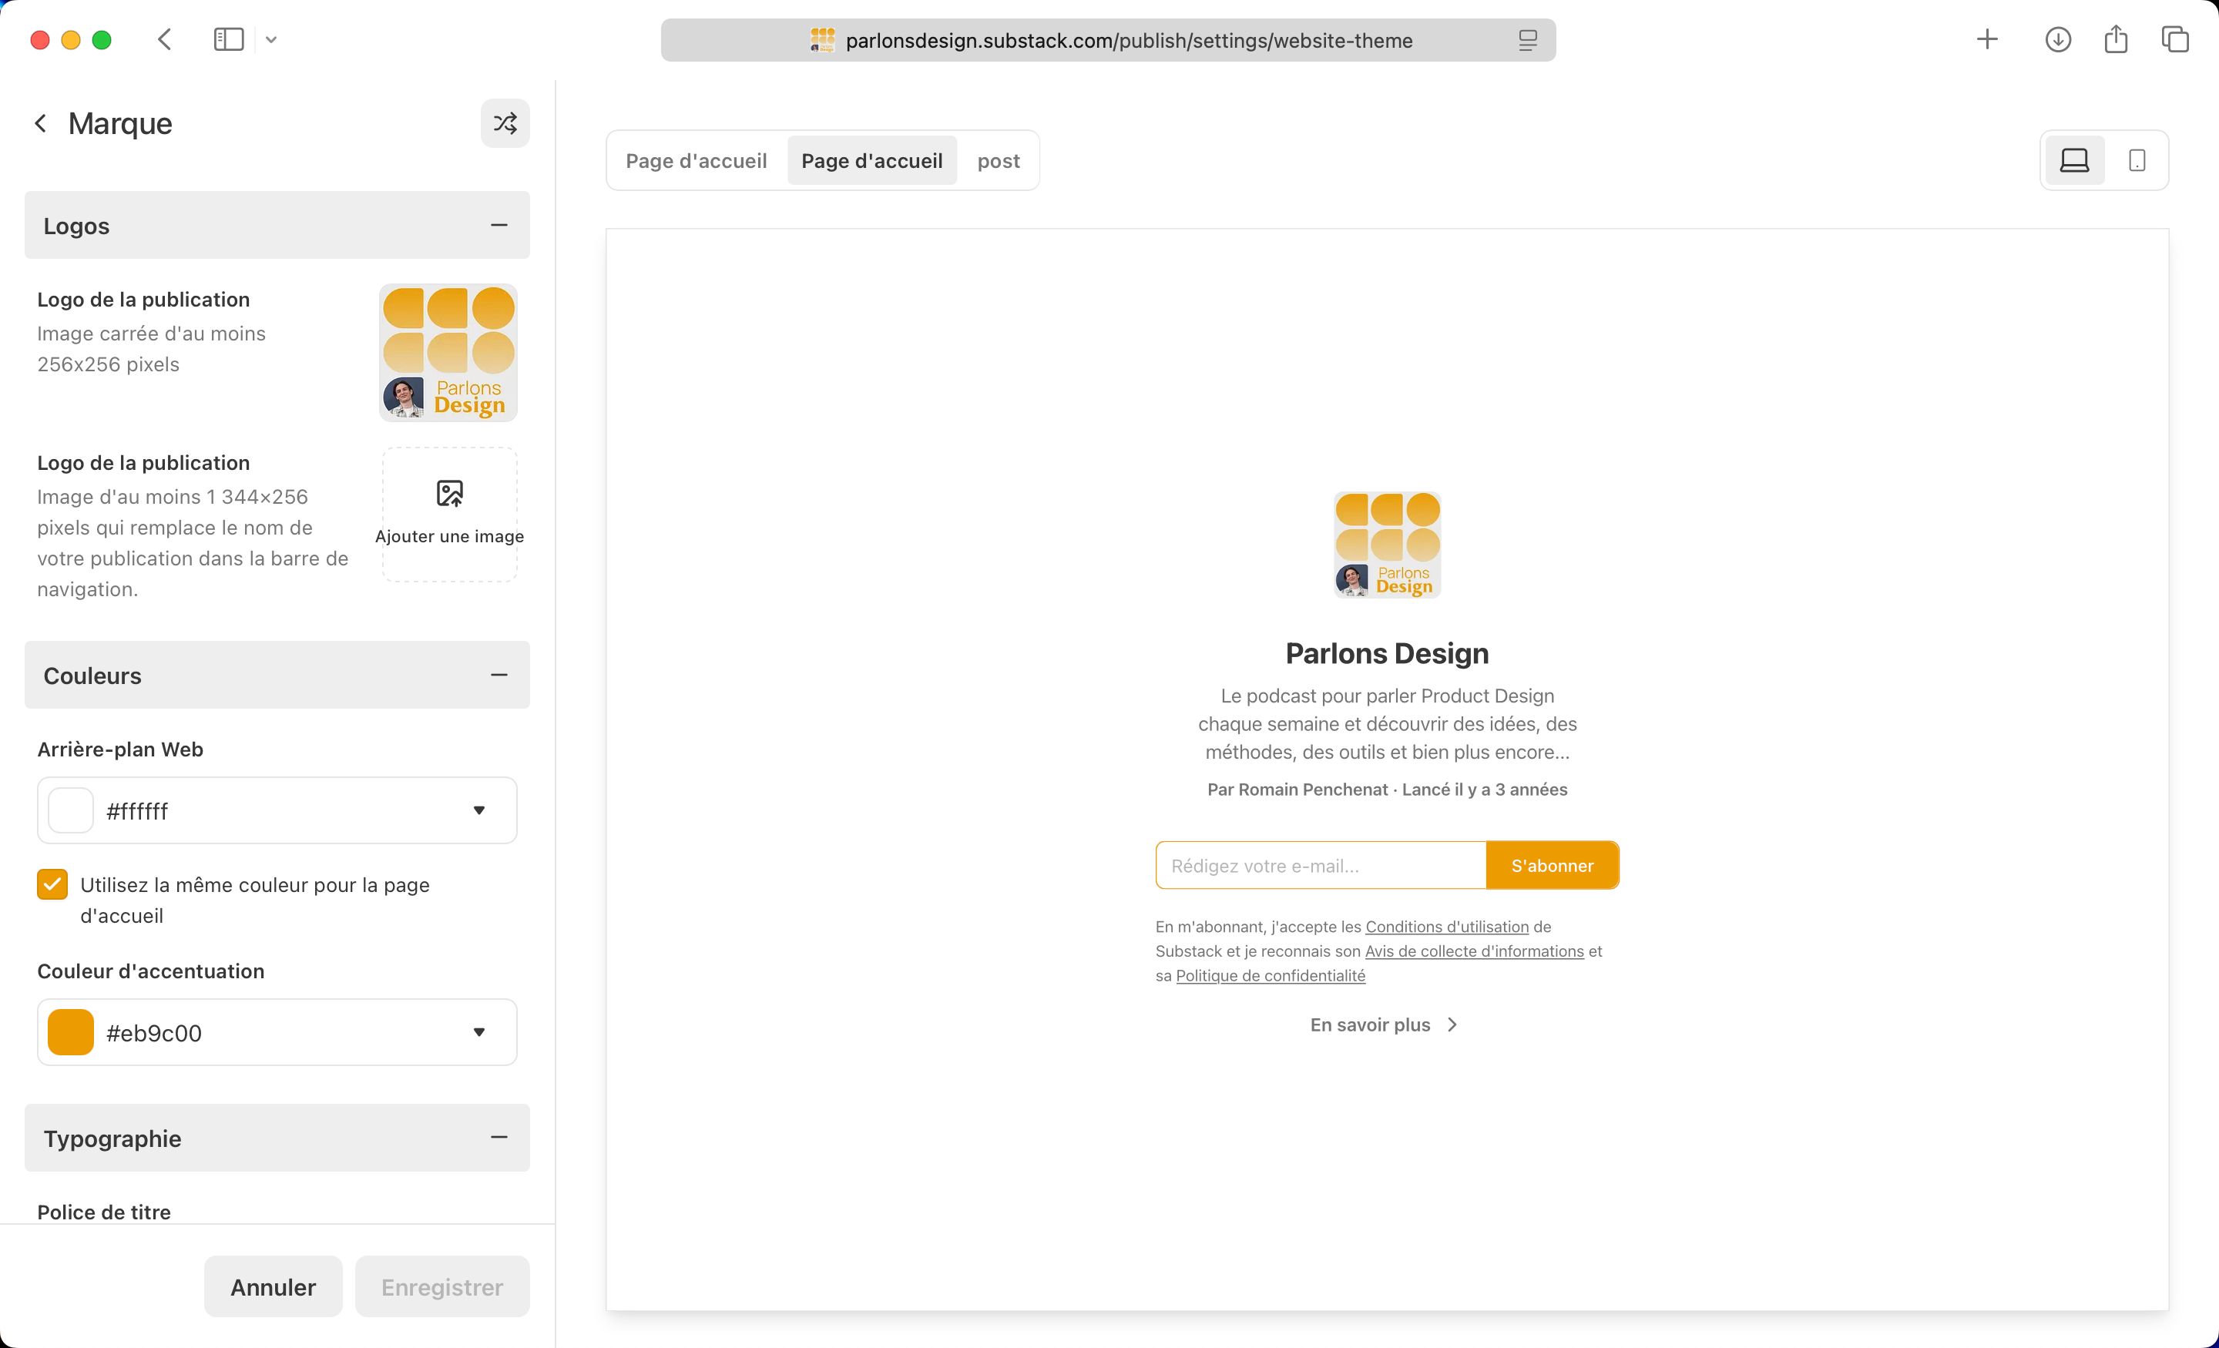Click the #eb9c00 hex value text
This screenshot has width=2219, height=1348.
pos(154,1033)
